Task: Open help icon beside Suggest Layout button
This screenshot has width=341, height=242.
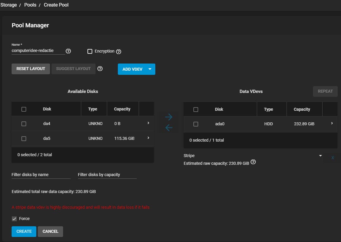Action: click(x=100, y=69)
